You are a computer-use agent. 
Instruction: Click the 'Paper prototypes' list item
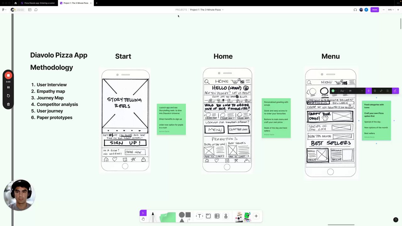(54, 117)
